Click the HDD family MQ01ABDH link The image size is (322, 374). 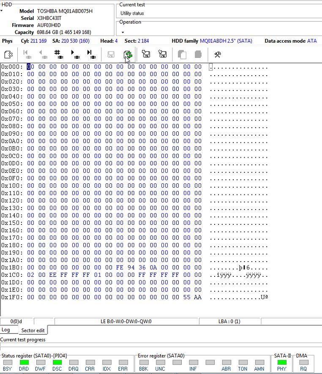(x=226, y=41)
